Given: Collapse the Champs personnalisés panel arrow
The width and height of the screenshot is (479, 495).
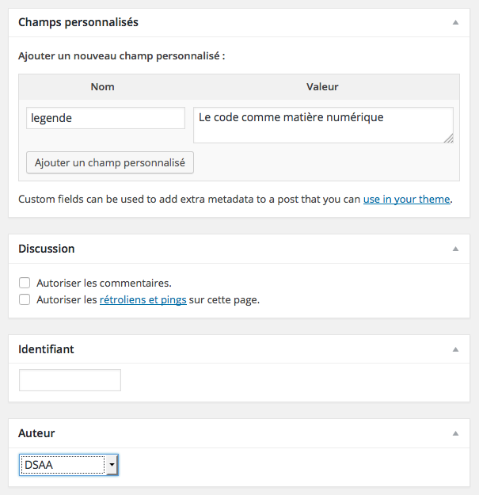Looking at the screenshot, I should pyautogui.click(x=455, y=22).
